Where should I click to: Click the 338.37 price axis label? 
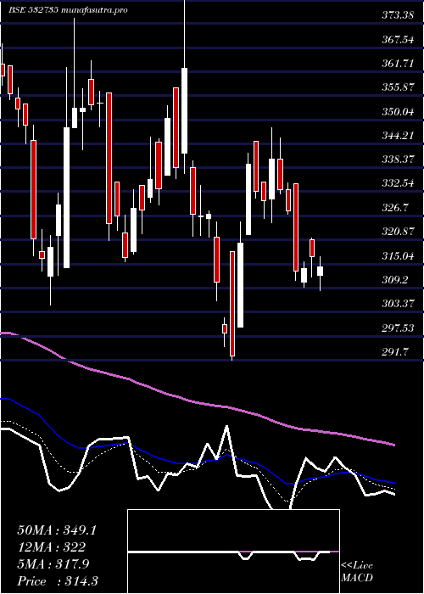(x=398, y=160)
